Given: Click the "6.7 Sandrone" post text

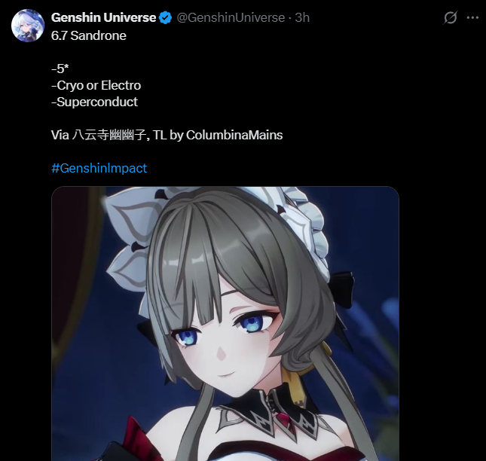Looking at the screenshot, I should pos(89,35).
